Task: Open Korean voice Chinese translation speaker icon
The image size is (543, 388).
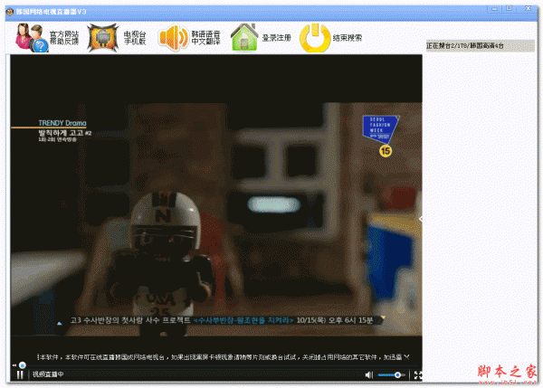Action: 173,38
